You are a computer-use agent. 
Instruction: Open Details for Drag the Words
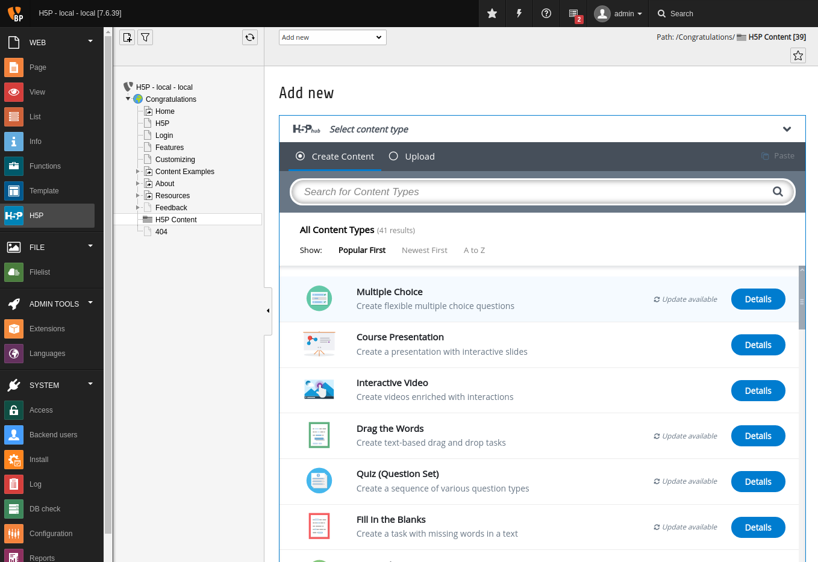point(758,436)
